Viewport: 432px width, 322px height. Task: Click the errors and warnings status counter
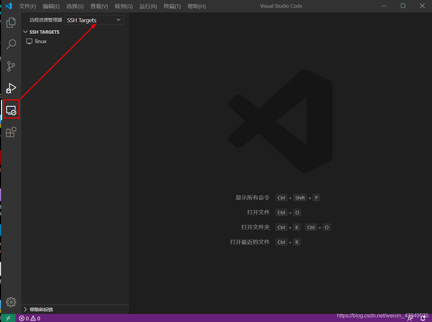coord(30,318)
